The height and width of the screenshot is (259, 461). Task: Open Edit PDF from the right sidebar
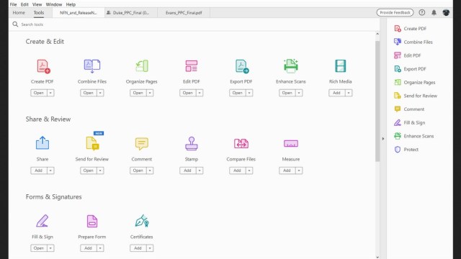pos(407,55)
